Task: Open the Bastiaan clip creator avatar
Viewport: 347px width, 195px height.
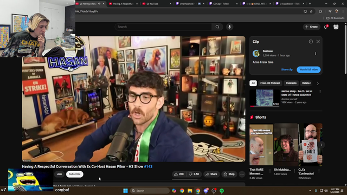Action: click(256, 53)
